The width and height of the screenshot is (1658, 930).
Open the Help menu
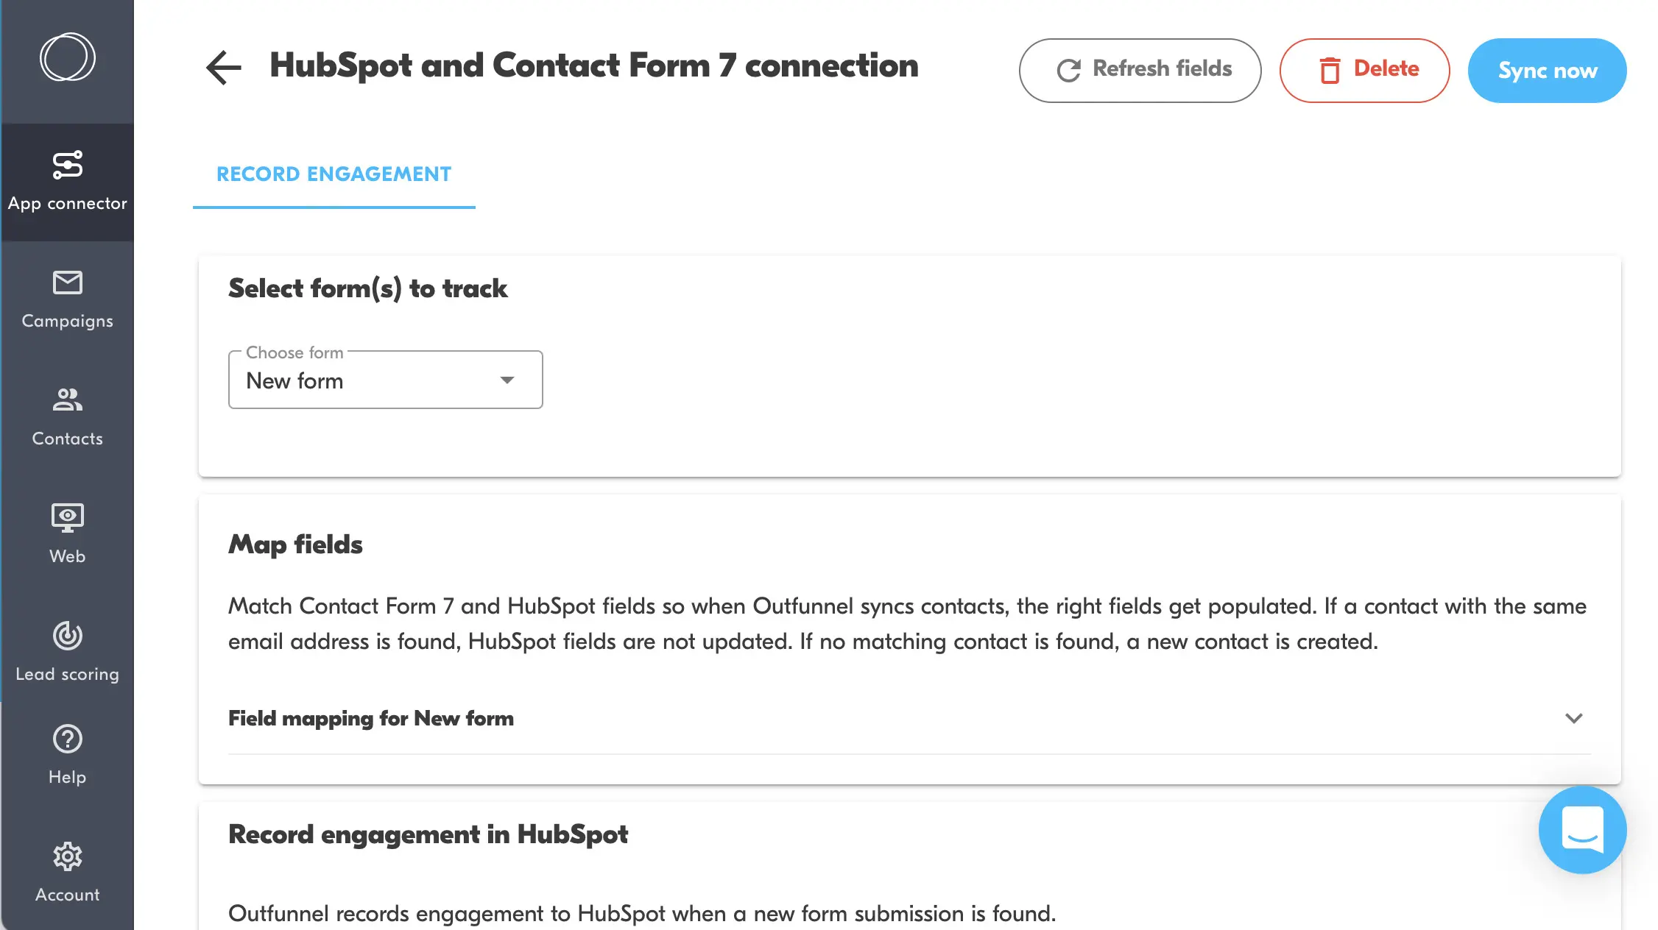[67, 756]
